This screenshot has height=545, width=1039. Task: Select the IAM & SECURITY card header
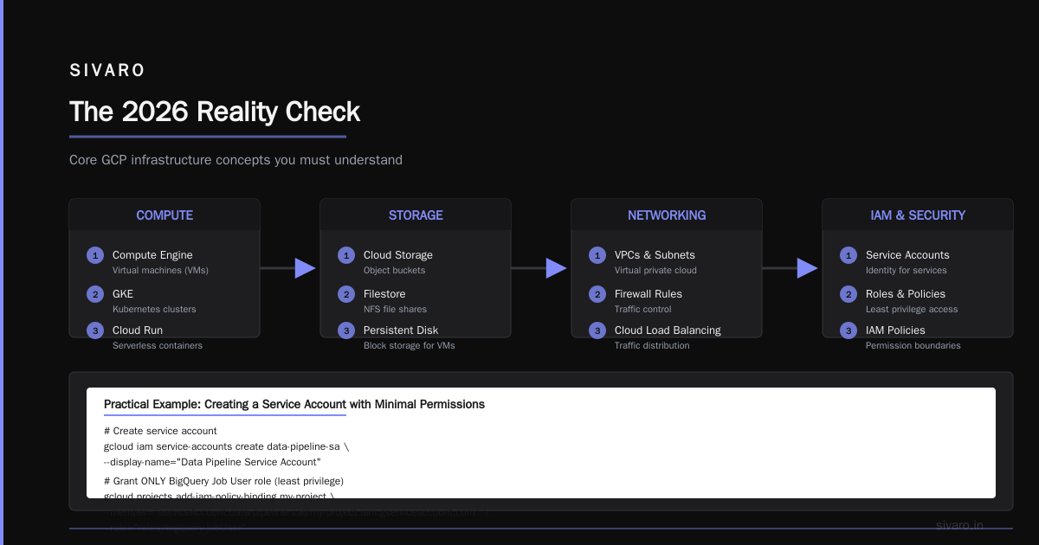(x=918, y=215)
